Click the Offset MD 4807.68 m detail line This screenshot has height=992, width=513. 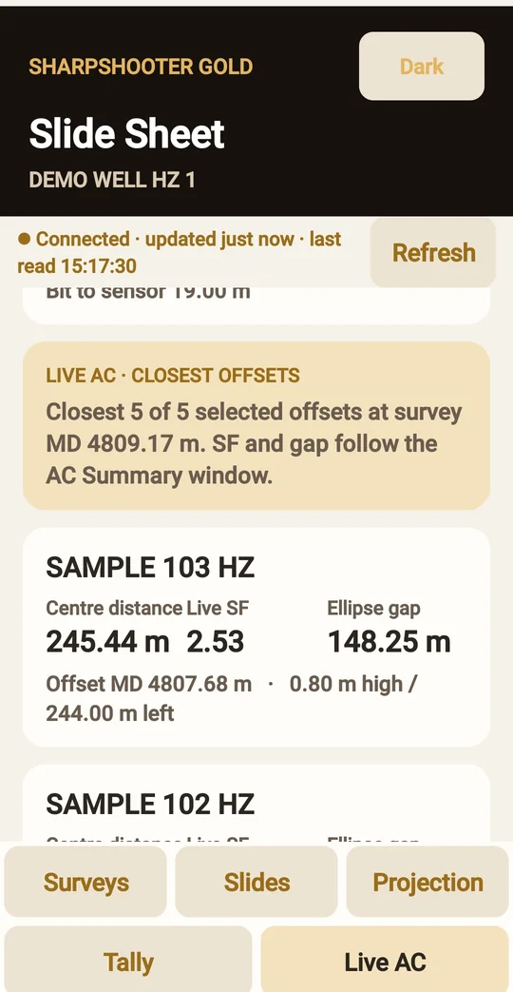(x=231, y=698)
